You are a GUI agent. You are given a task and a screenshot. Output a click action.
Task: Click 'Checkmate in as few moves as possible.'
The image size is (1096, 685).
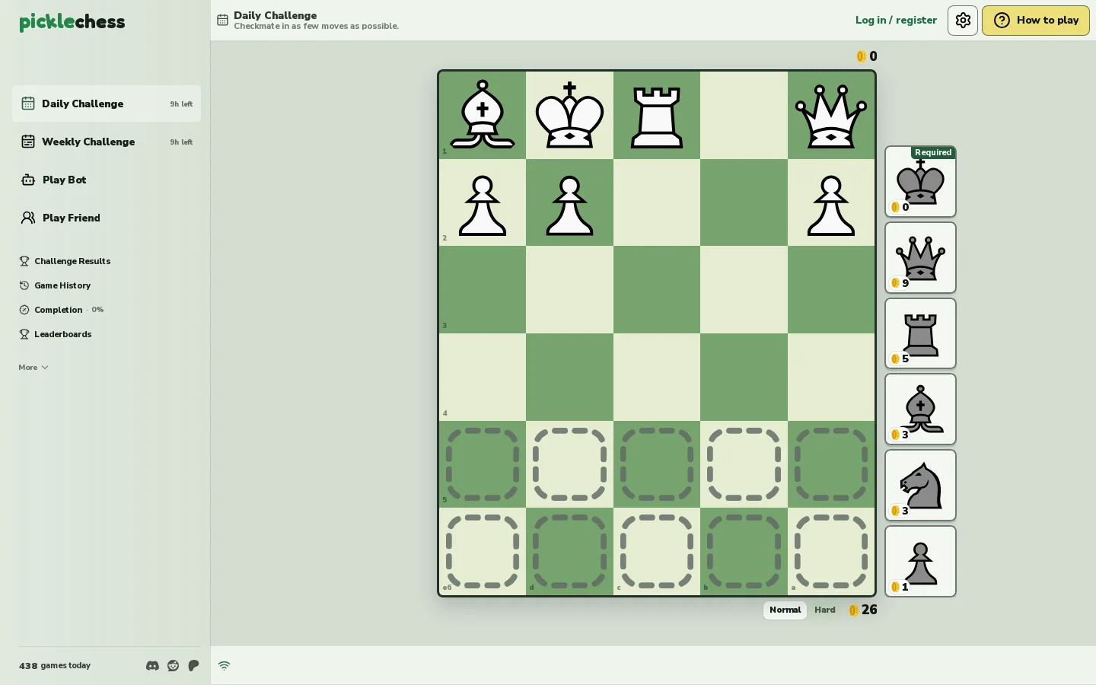316,27
